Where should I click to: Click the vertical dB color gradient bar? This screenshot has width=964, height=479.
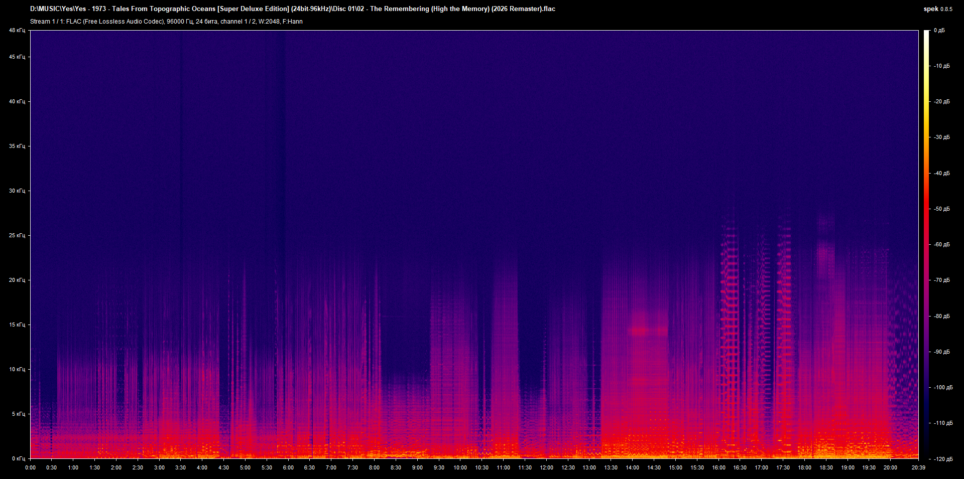click(x=927, y=244)
